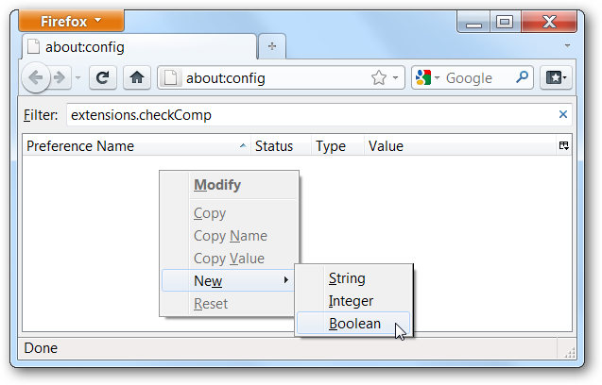The height and width of the screenshot is (385, 602).
Task: Clear the Filter field with X
Action: (x=563, y=115)
